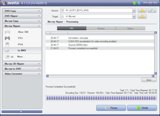Viewport: 160px width, 116px height.
Task: Switch to the Option tab
Action: point(130,28)
